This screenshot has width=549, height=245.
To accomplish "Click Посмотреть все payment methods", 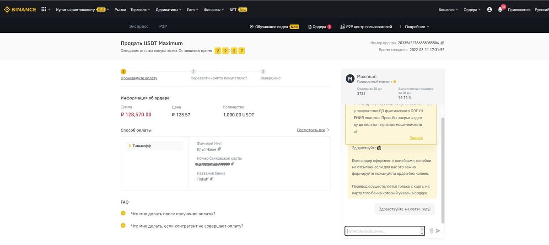I will (313, 130).
